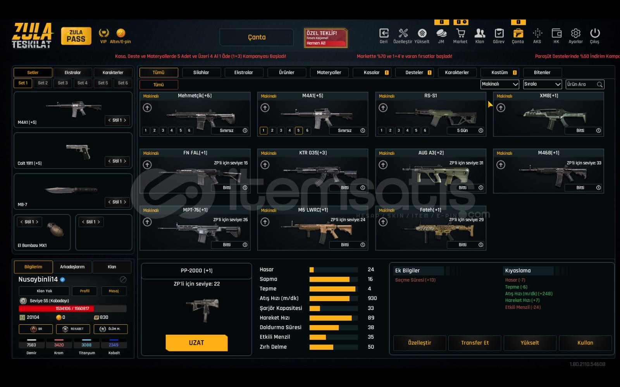Click the Çıkış power icon
Image resolution: width=620 pixels, height=387 pixels.
pos(595,33)
